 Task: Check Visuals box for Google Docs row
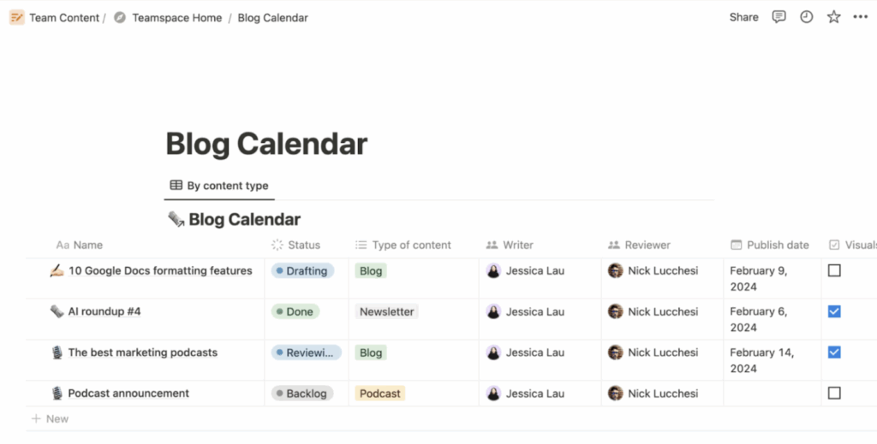click(x=834, y=270)
